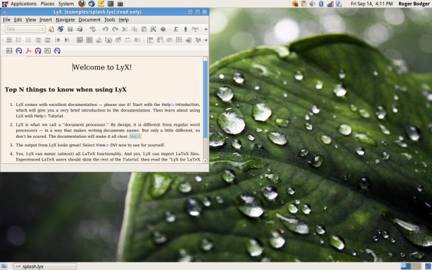Open the View menu
The height and width of the screenshot is (270, 432).
pyautogui.click(x=30, y=20)
